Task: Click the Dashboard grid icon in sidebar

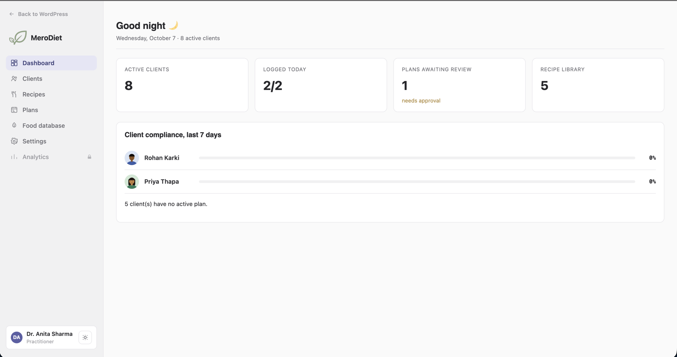Action: (14, 63)
